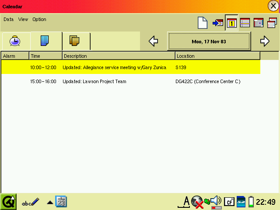The height and width of the screenshot is (210, 280).
Task: Select the blue notes list tab
Action: (x=45, y=41)
